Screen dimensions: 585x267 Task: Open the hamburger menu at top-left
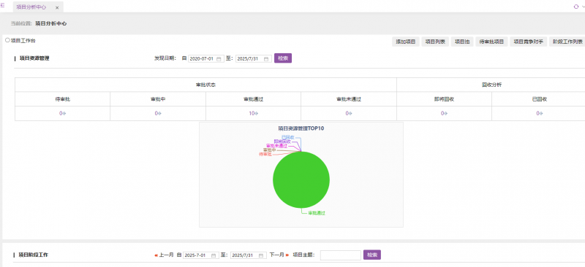point(3,5)
